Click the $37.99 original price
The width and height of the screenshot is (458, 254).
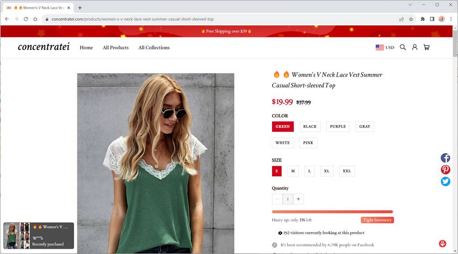click(x=304, y=102)
